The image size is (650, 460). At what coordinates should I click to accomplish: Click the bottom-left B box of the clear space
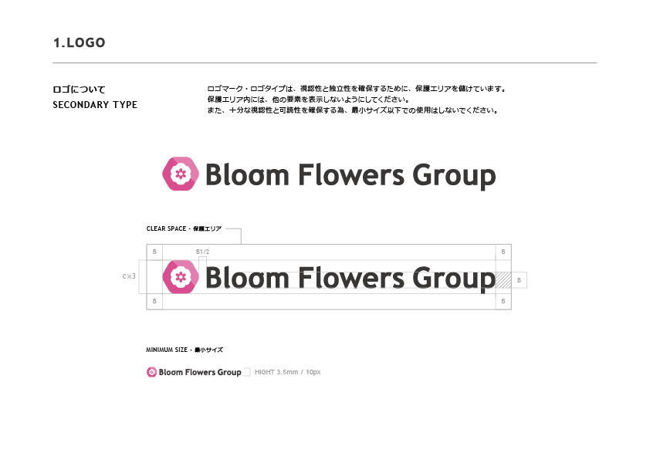pos(154,300)
